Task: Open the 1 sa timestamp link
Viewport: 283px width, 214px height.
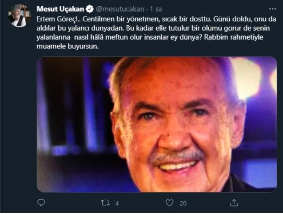Action: pyautogui.click(x=156, y=9)
